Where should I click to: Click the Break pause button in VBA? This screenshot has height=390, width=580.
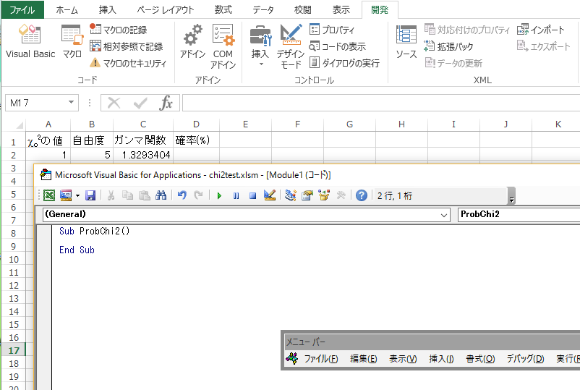coord(236,196)
